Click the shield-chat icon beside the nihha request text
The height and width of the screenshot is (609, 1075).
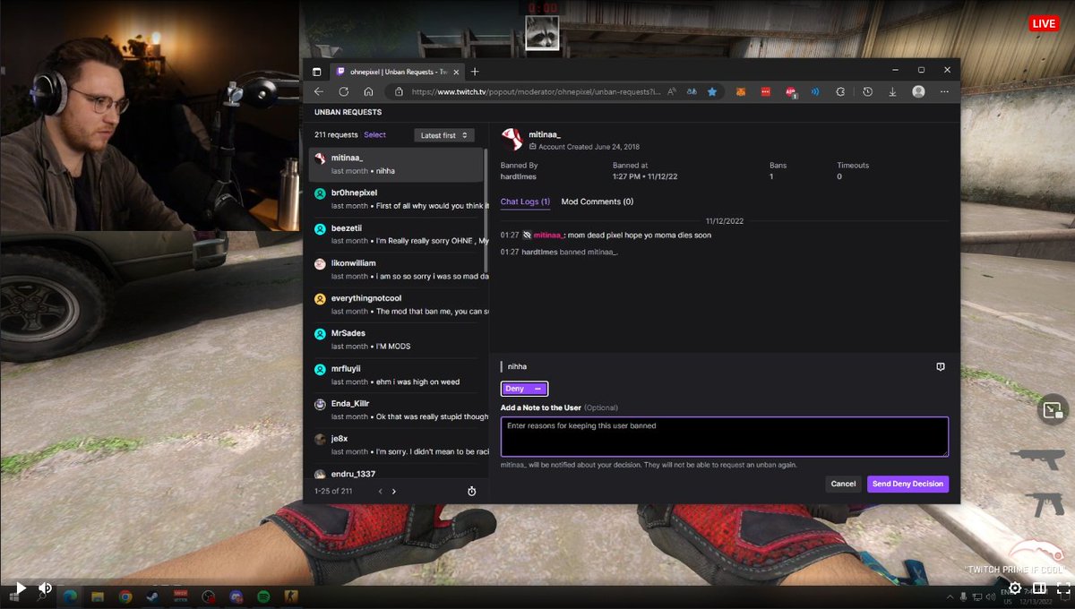tap(940, 366)
